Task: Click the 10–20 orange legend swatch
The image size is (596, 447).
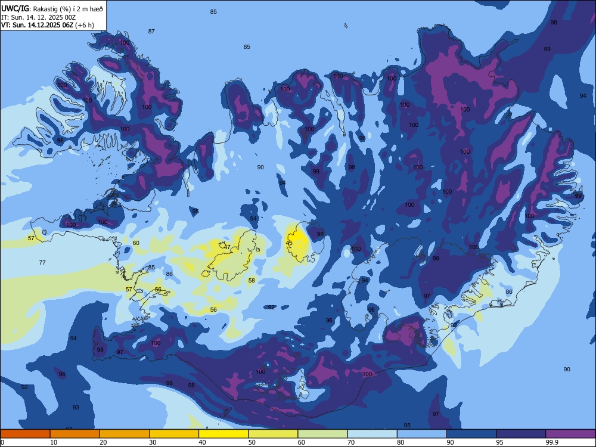Action: [75, 434]
